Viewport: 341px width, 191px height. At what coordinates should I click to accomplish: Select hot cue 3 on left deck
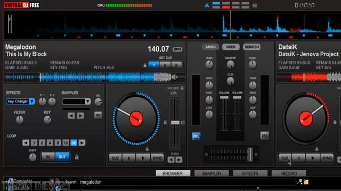176,65
